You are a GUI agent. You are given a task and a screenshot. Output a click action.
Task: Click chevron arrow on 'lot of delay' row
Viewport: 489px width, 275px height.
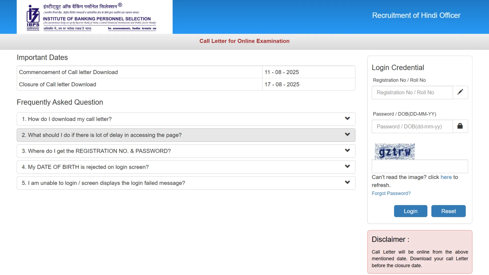pyautogui.click(x=347, y=134)
